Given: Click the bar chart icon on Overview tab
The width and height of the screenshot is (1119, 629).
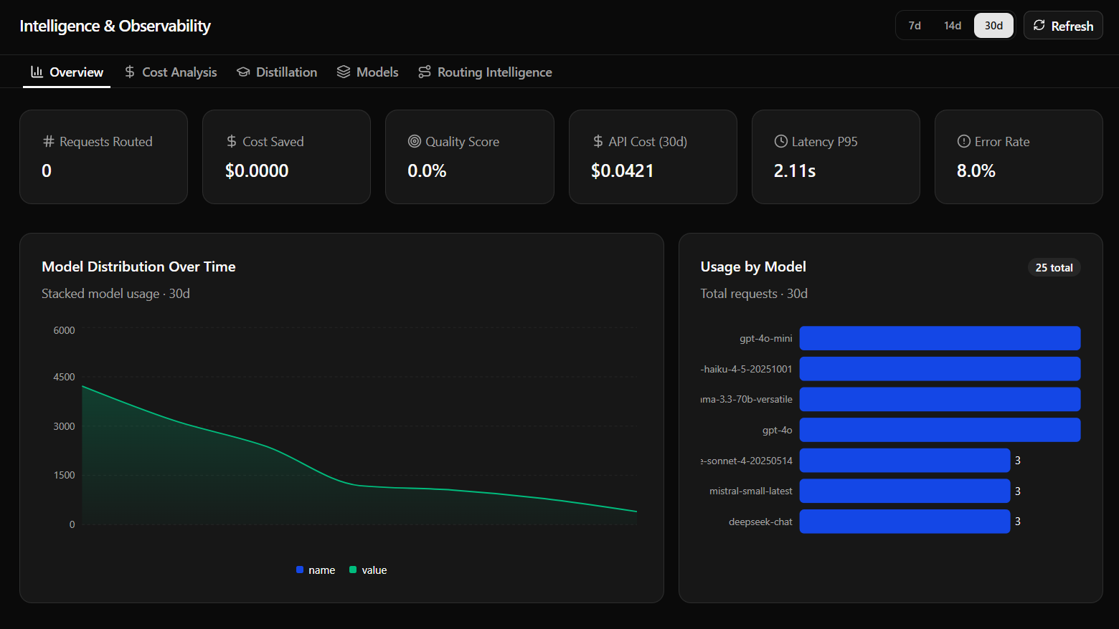Looking at the screenshot, I should point(37,72).
